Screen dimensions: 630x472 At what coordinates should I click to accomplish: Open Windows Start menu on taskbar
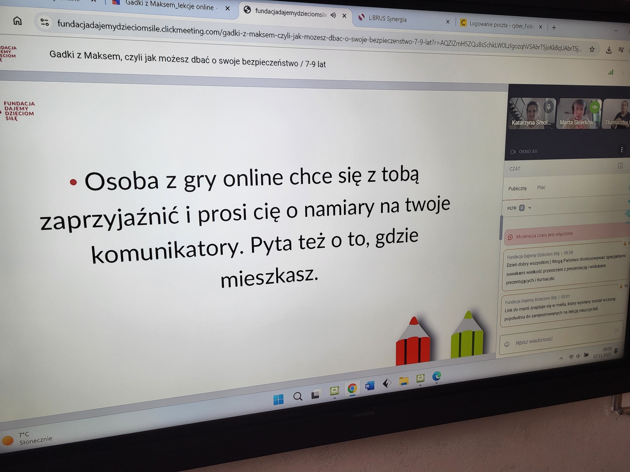(278, 399)
